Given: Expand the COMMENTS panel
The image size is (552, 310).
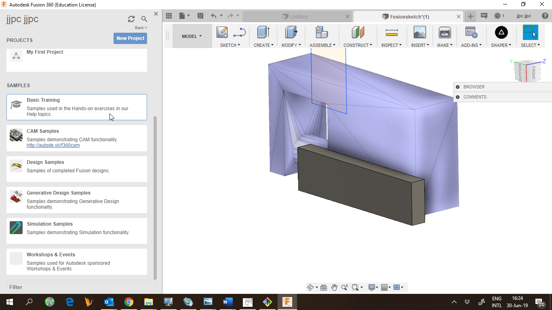Looking at the screenshot, I should [457, 97].
